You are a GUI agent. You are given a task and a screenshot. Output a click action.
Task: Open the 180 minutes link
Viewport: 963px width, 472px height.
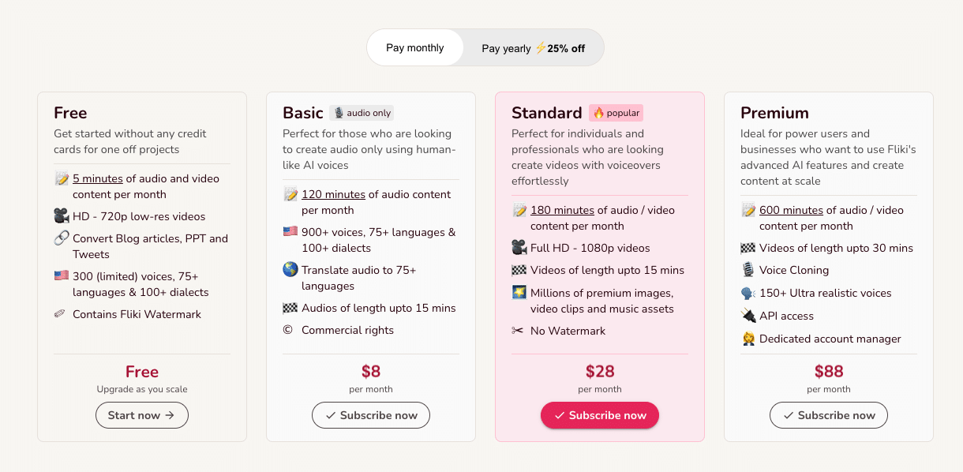pyautogui.click(x=562, y=210)
